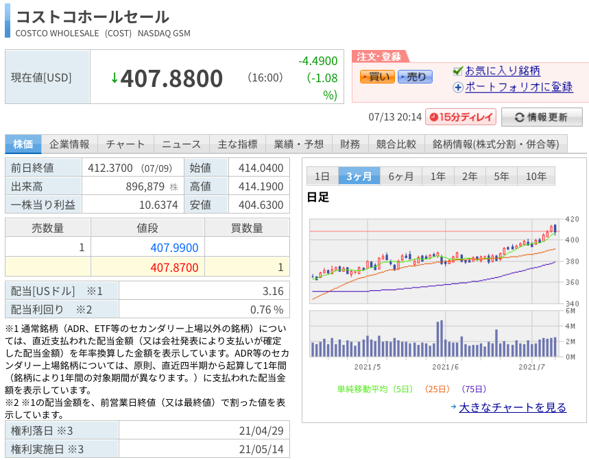Screen dimensions: 589x460
Task: Select the 3ヶ月 chart period
Action: click(359, 176)
